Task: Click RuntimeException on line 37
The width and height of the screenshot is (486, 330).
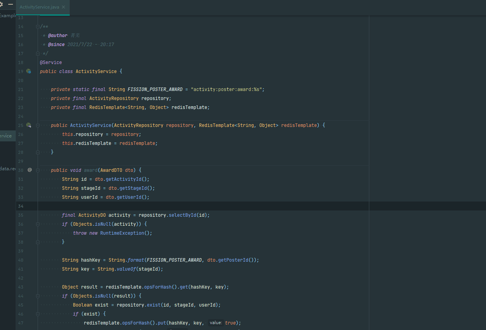Action: click(122, 233)
